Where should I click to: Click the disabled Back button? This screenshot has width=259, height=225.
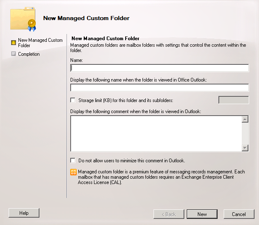coord(169,214)
